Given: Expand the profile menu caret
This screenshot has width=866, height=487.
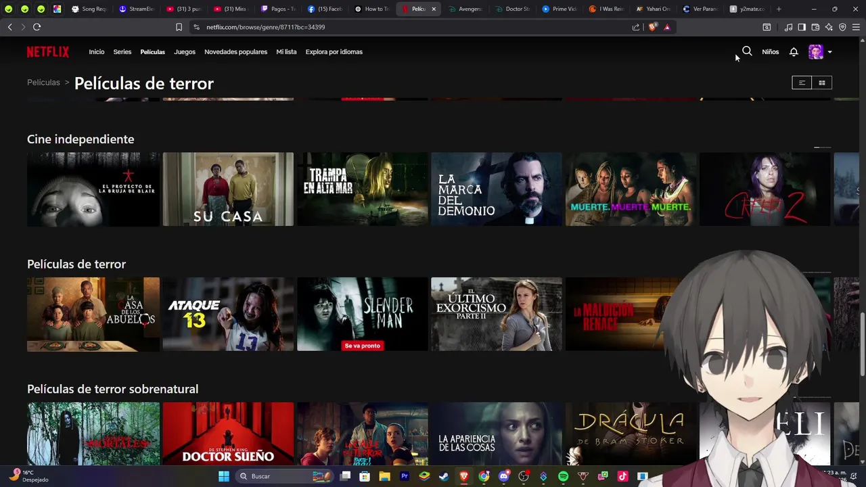Looking at the screenshot, I should pyautogui.click(x=829, y=52).
